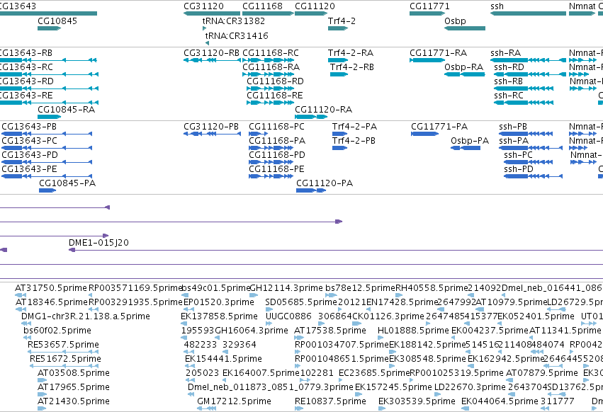Select the CG13643-PD protein

pyautogui.click(x=47, y=162)
